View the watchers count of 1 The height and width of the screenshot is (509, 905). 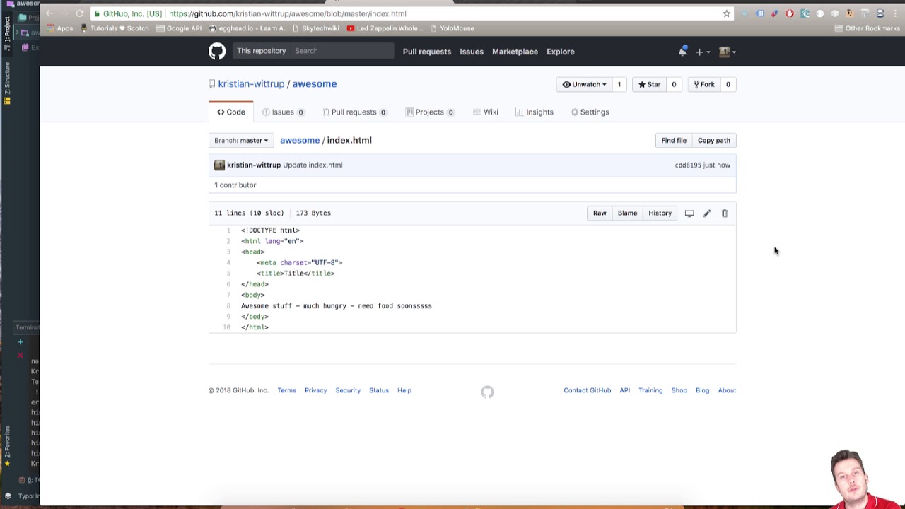click(619, 84)
